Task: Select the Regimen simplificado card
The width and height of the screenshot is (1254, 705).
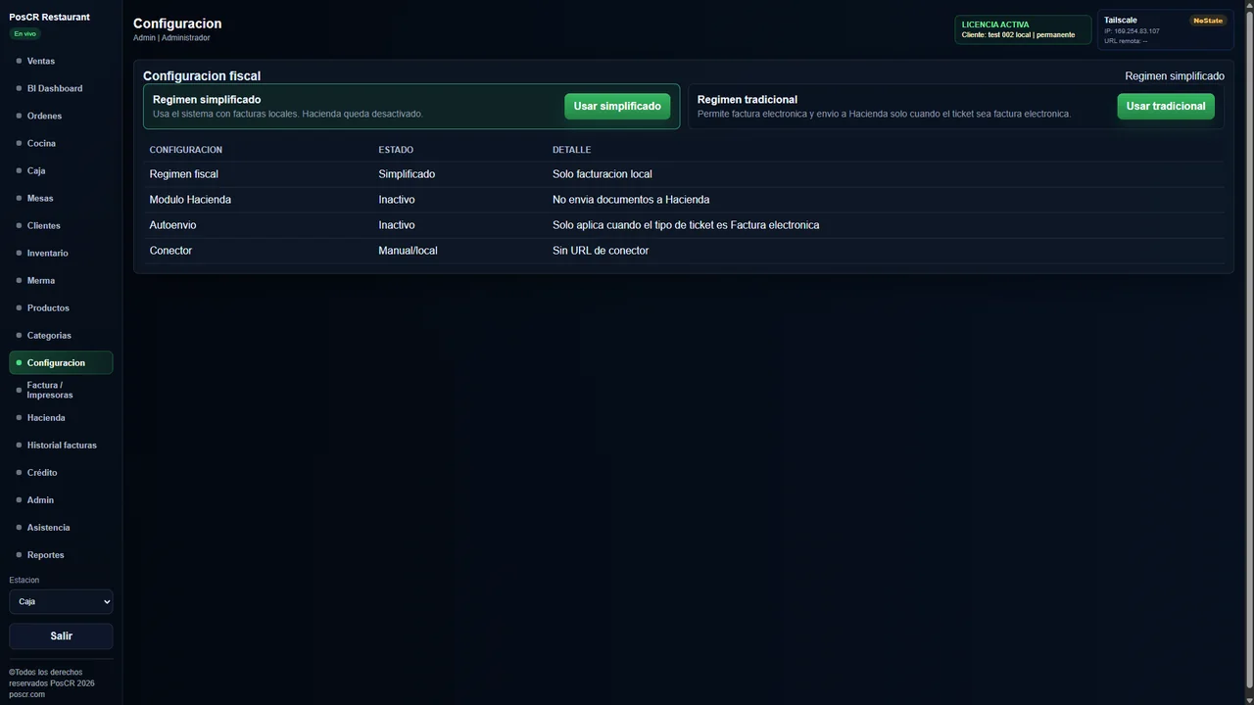Action: pos(411,106)
